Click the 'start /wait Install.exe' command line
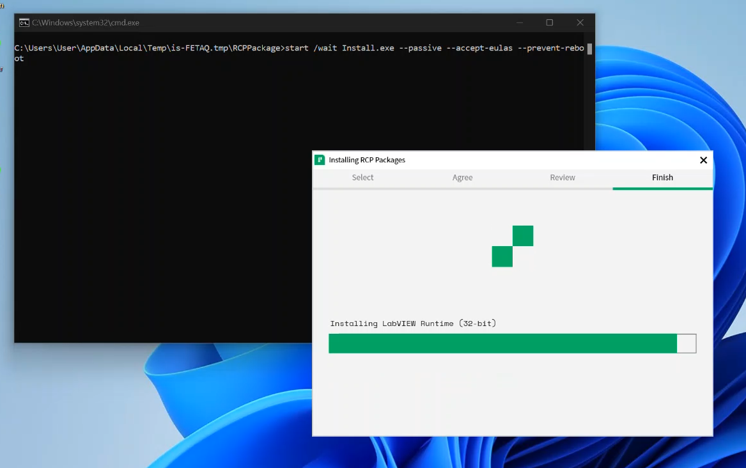The image size is (746, 468). 299,53
